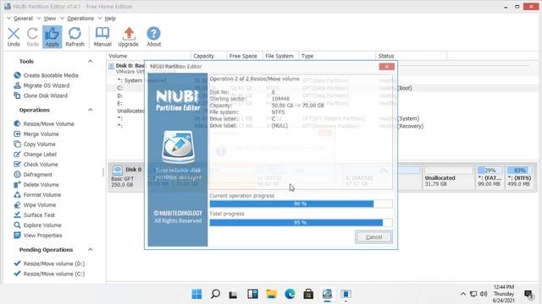Image resolution: width=542 pixels, height=304 pixels.
Task: Show hidden system tray icons
Action: (x=463, y=294)
